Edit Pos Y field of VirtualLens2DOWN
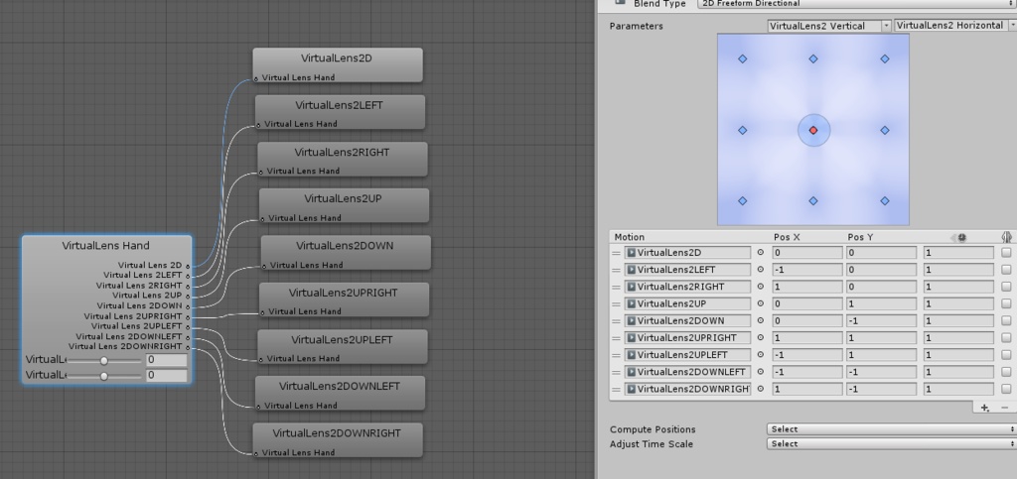Image resolution: width=1017 pixels, height=479 pixels. (x=882, y=320)
